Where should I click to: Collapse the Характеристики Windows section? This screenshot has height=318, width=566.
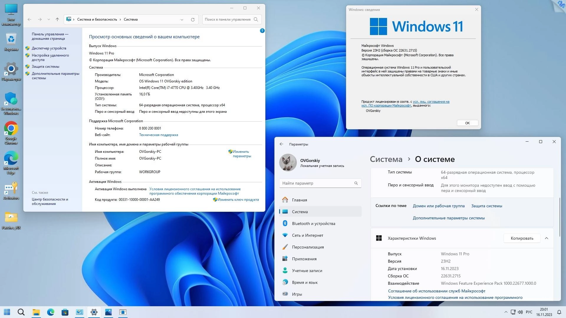point(547,238)
